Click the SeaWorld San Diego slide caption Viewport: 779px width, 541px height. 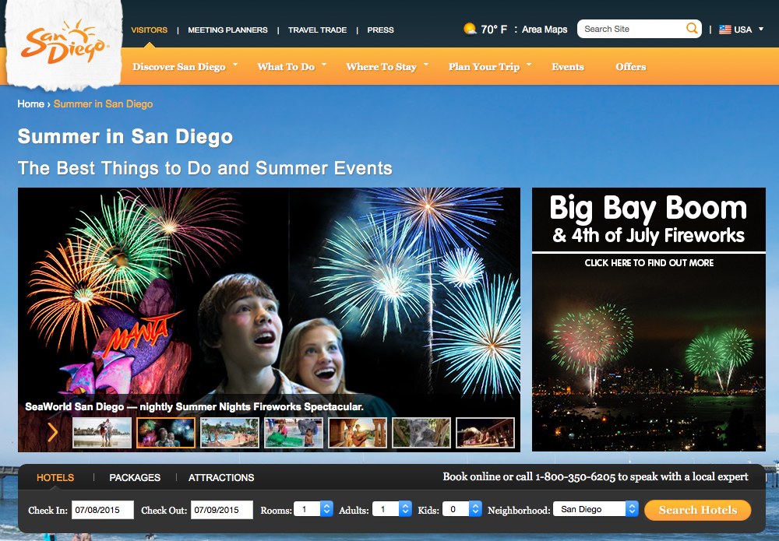[x=194, y=406]
